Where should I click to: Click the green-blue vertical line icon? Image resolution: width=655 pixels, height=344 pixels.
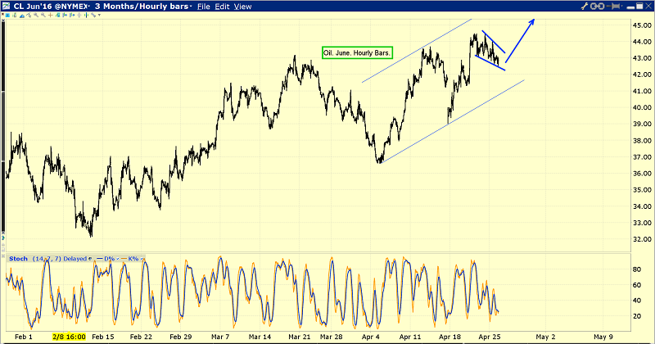tap(86, 15)
